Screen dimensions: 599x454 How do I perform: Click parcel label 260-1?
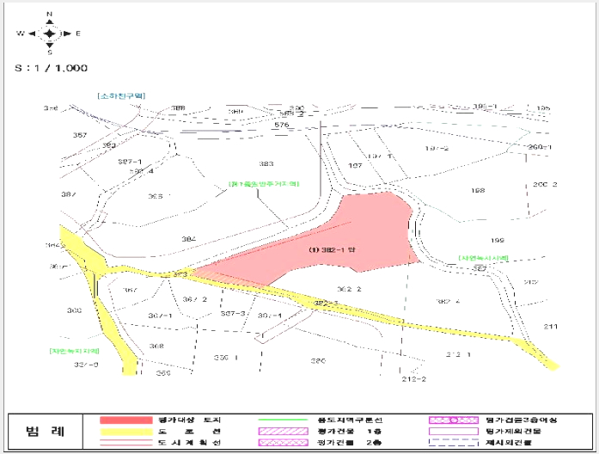[x=540, y=147]
